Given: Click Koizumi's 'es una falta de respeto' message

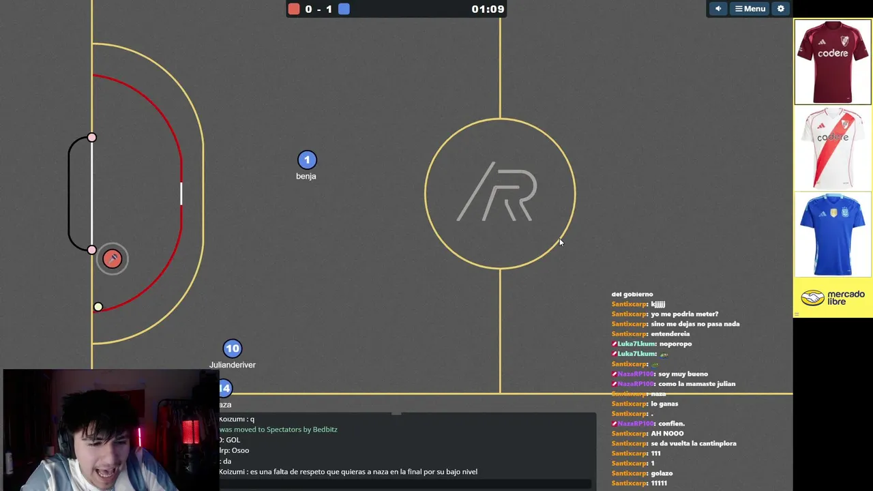Looking at the screenshot, I should pos(349,472).
